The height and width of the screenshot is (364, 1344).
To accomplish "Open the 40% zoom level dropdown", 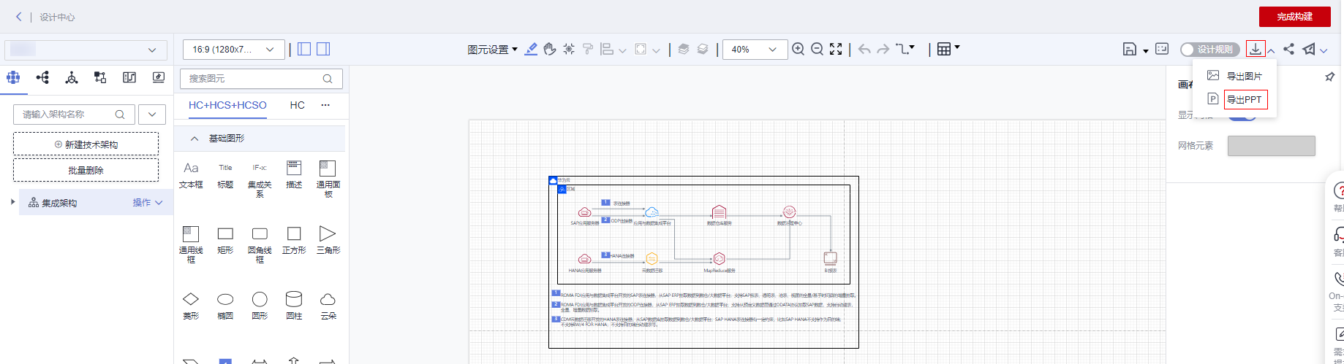I will [x=755, y=49].
